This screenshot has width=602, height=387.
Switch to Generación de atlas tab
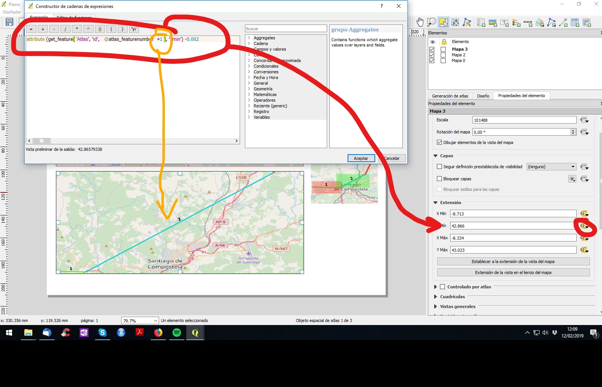coord(450,96)
